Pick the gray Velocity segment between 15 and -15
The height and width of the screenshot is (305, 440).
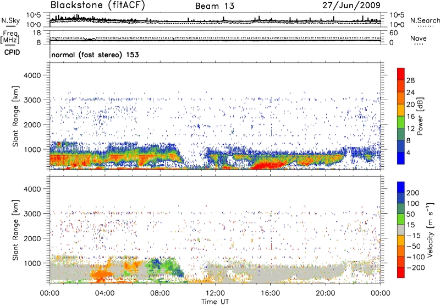(x=401, y=230)
